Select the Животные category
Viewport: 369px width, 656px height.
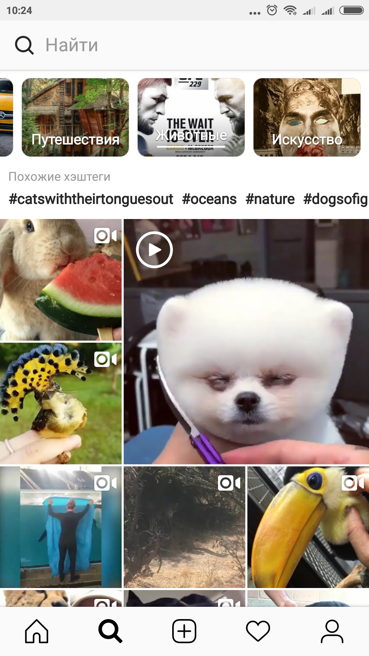tap(191, 117)
